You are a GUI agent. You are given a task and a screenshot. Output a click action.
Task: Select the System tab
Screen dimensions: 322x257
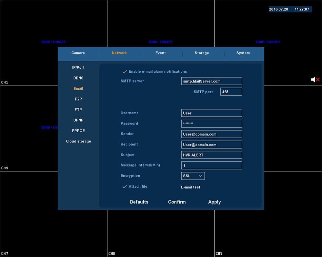point(243,53)
